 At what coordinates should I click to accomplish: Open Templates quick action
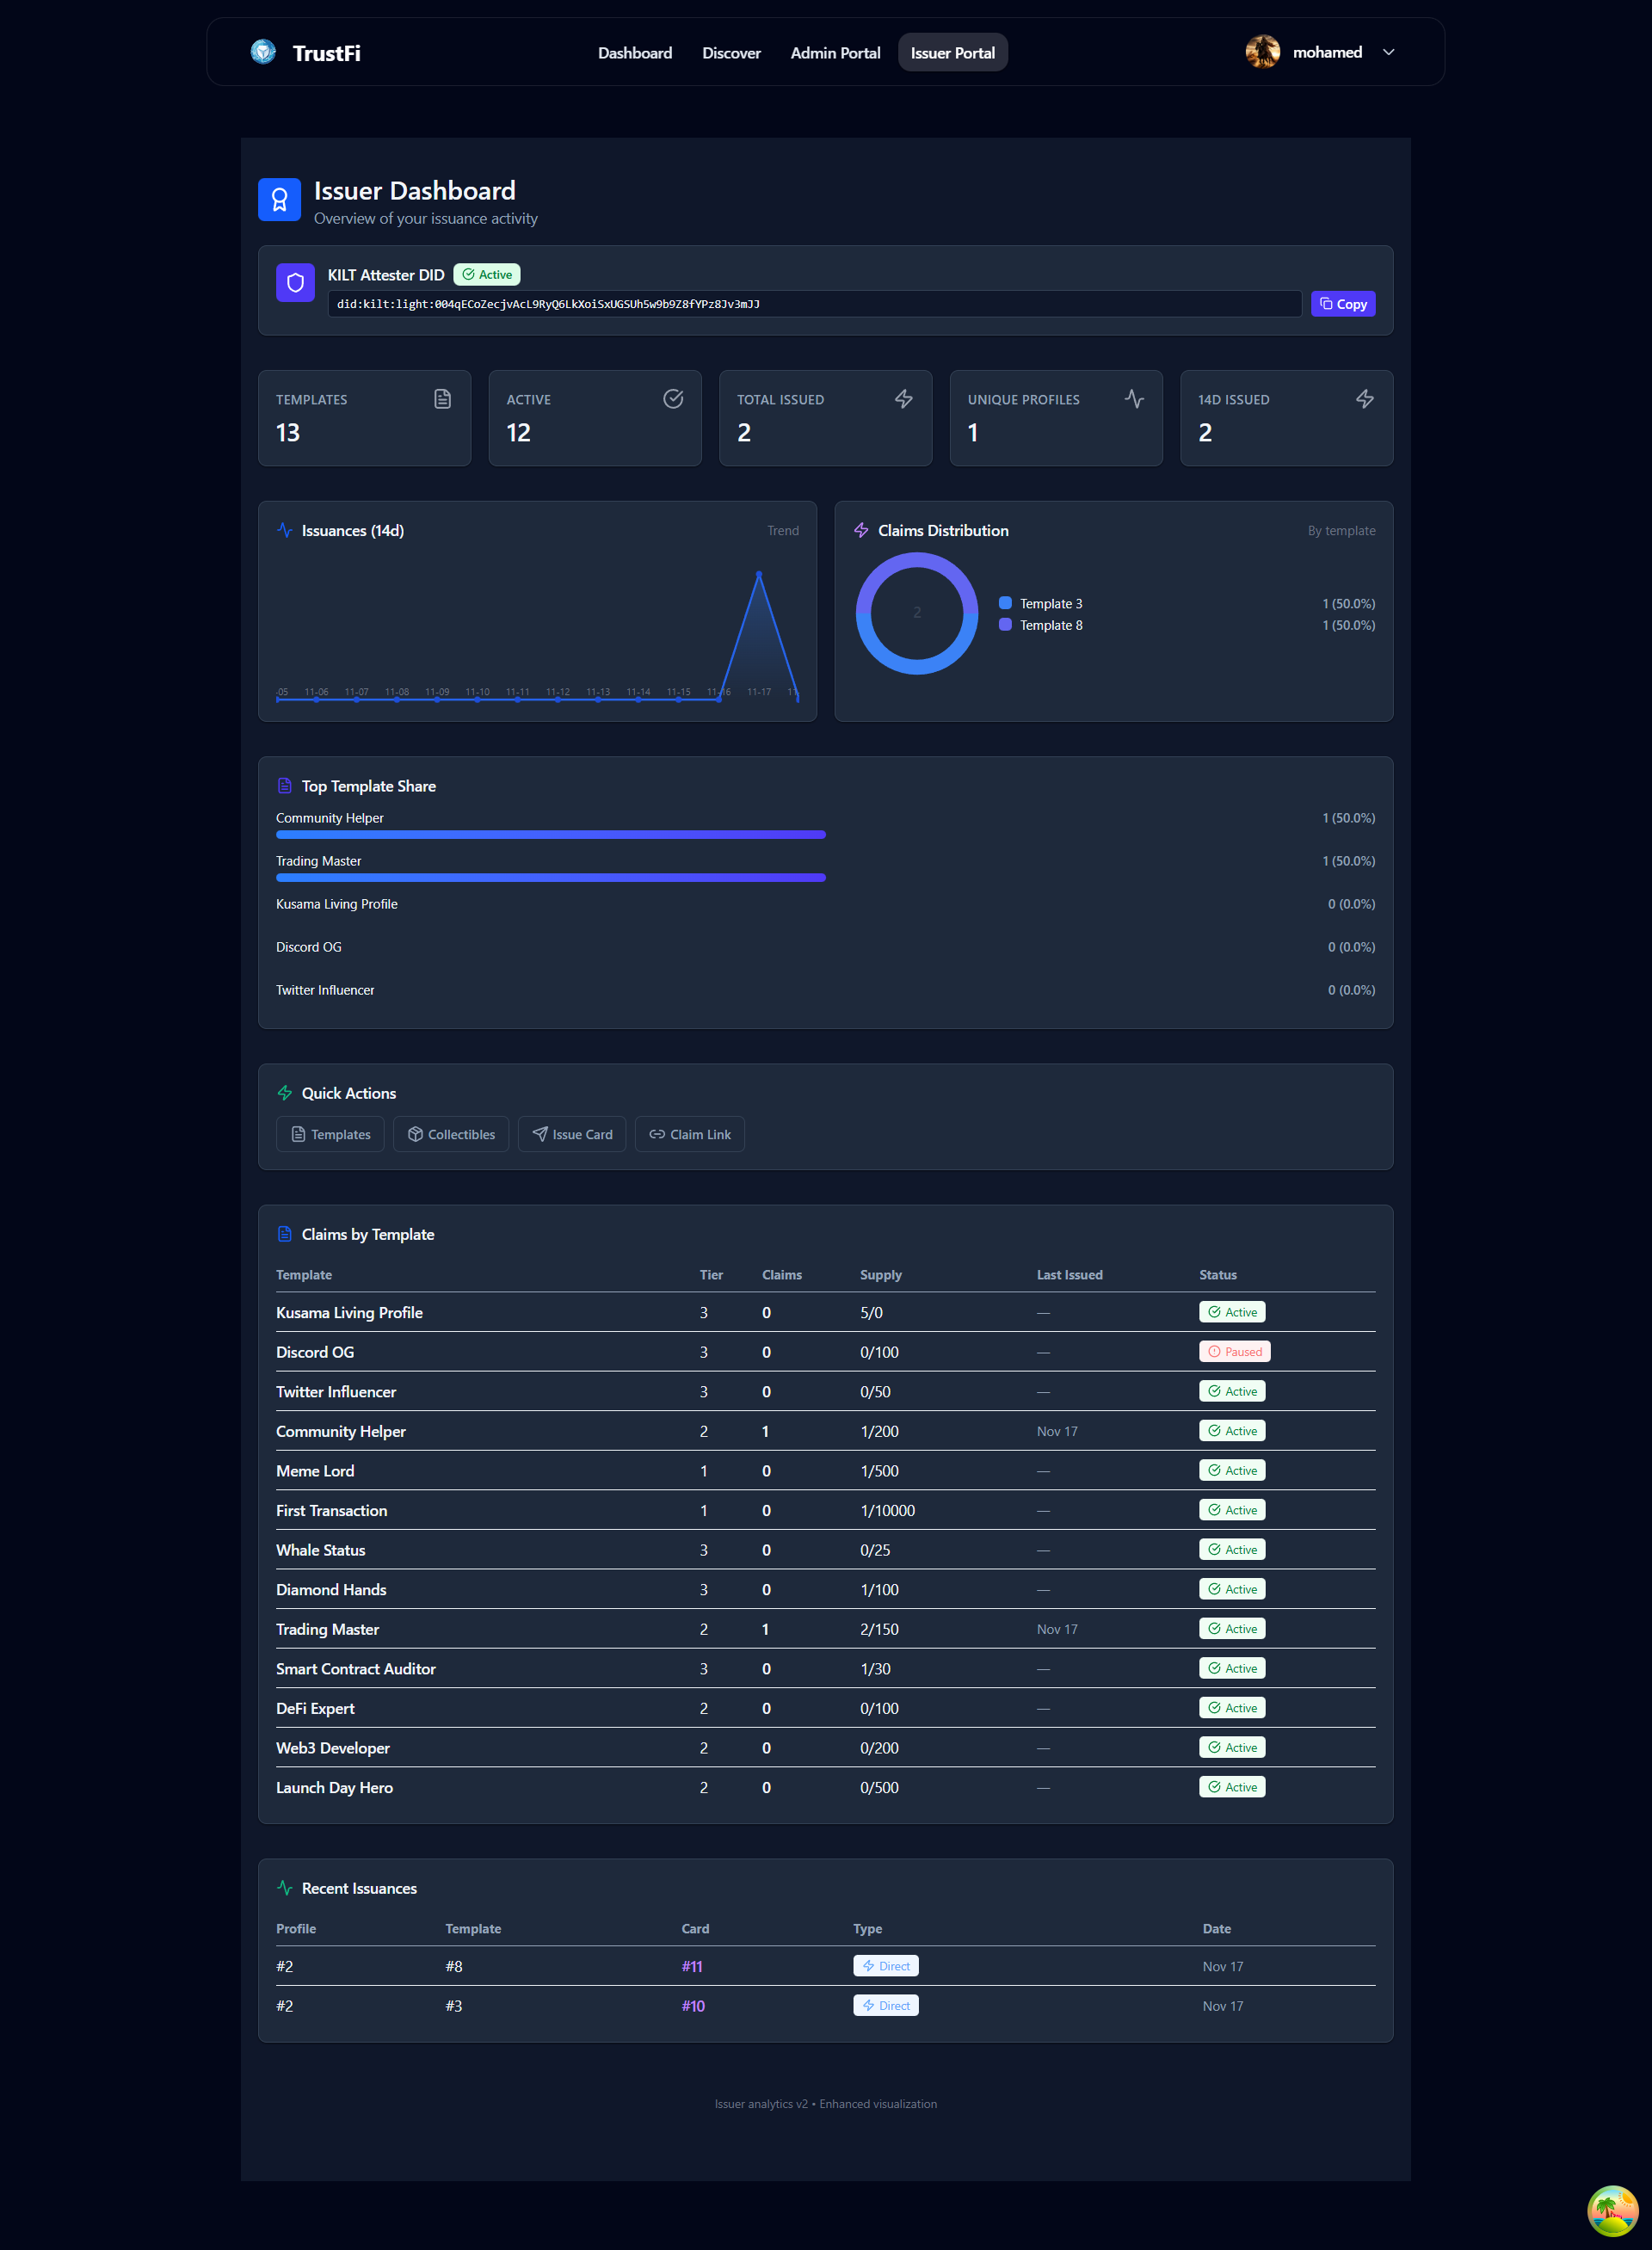pyautogui.click(x=330, y=1134)
